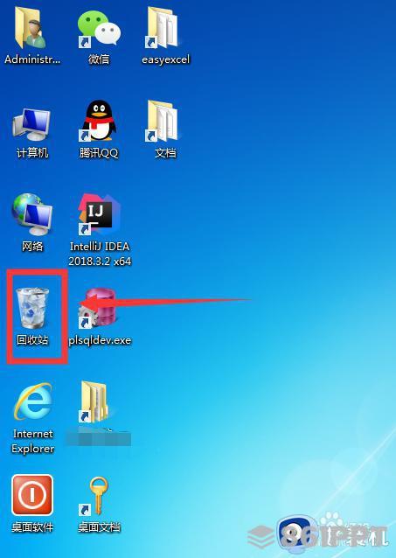Screen dimensions: 396x558
Task: Click the 'plsqldev.exe' text label
Action: (x=100, y=340)
